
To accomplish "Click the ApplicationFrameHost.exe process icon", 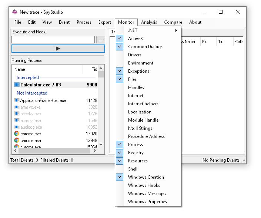I will 17,100.
